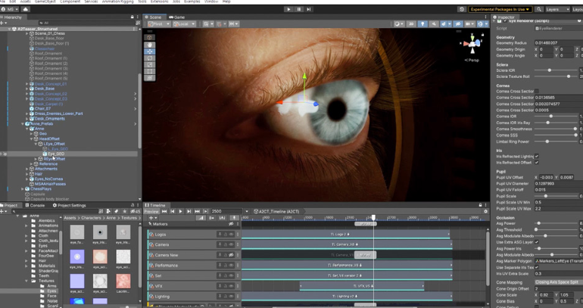Toggle the Iris Refracted Lighting checkbox
This screenshot has width=583, height=308.
coord(537,157)
